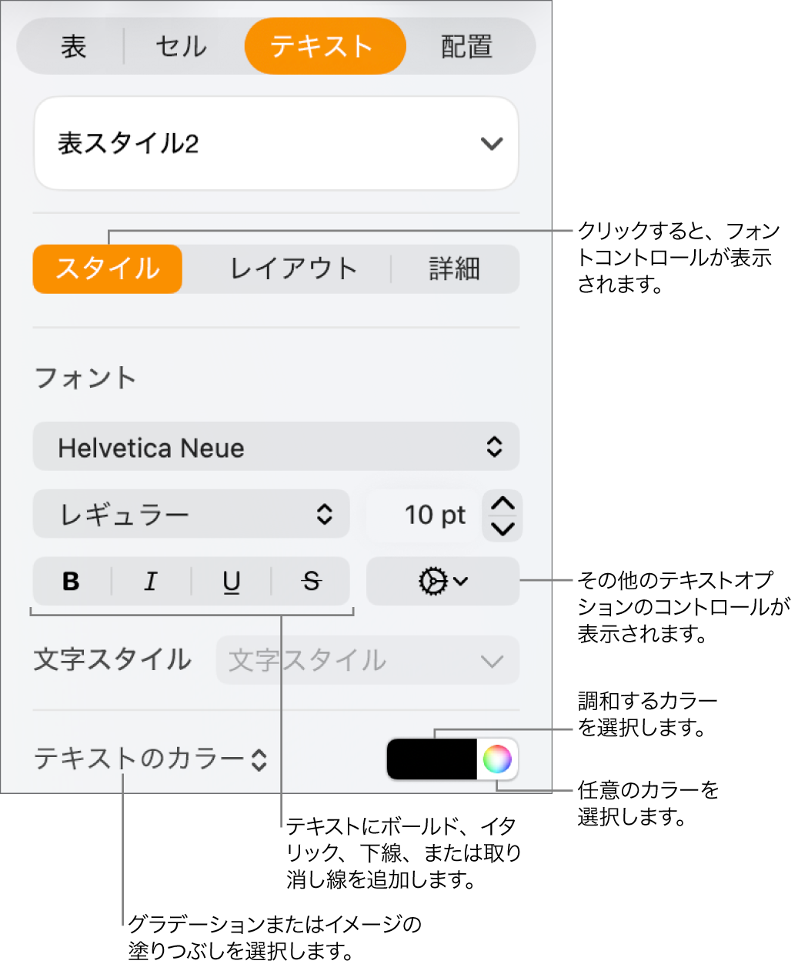Open the 表 tab
This screenshot has height=974, width=798.
tap(73, 46)
